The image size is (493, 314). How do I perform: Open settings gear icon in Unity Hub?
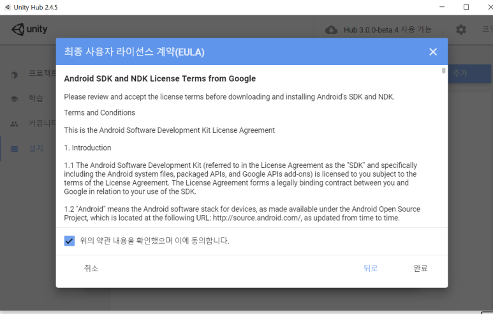(461, 30)
